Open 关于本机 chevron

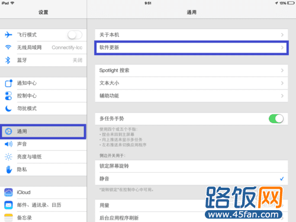coord(282,35)
